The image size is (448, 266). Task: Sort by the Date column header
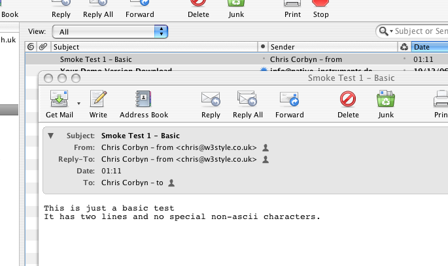coord(428,47)
